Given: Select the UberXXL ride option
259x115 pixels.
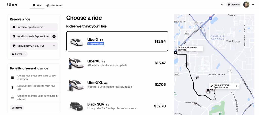Looking at the screenshot, I should click(117, 85).
